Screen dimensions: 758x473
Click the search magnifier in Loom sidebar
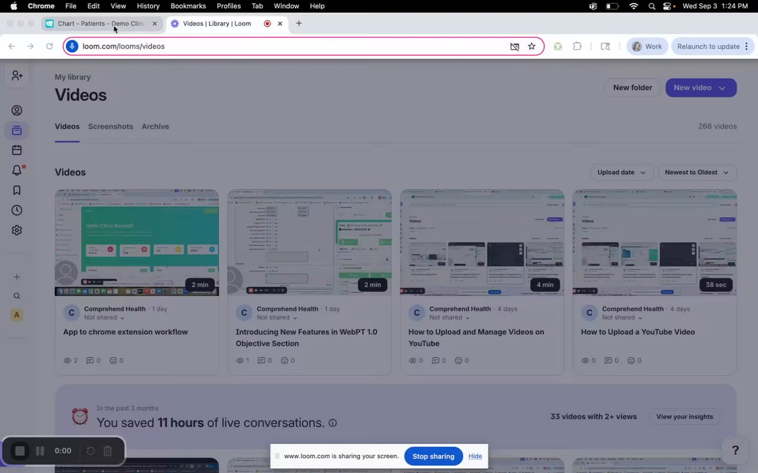click(x=17, y=296)
